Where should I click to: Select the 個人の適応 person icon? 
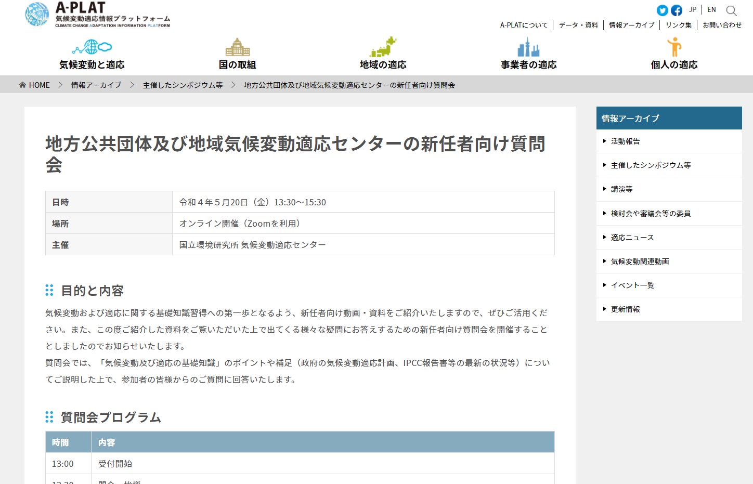click(x=674, y=47)
